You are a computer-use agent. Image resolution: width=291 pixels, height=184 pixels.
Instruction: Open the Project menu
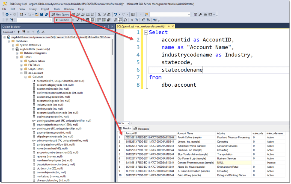45,9
